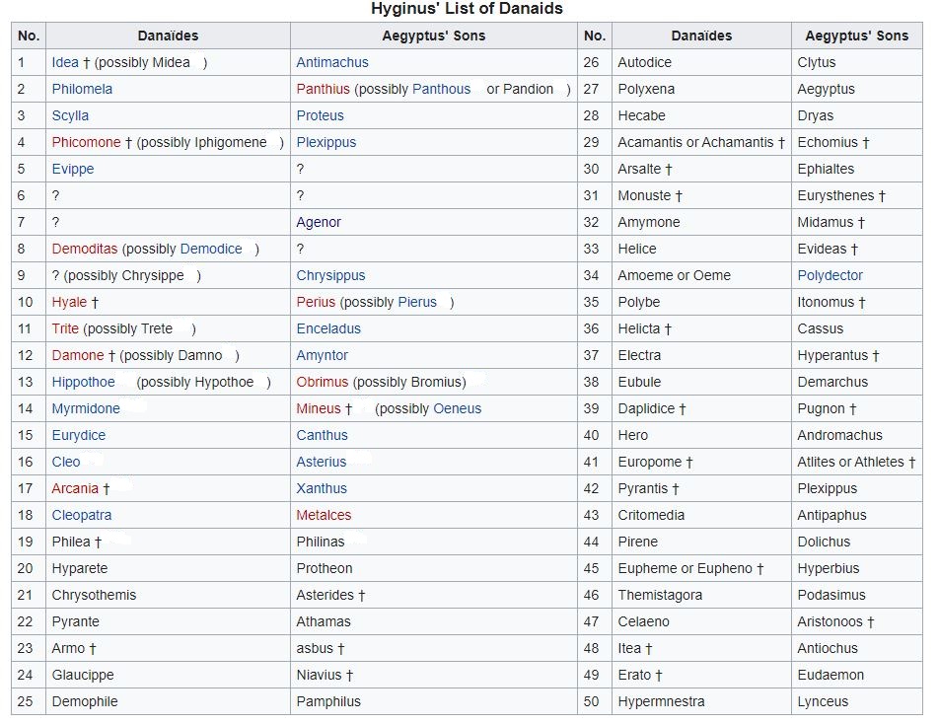Follow the Oeneus link
The image size is (939, 724).
[458, 408]
